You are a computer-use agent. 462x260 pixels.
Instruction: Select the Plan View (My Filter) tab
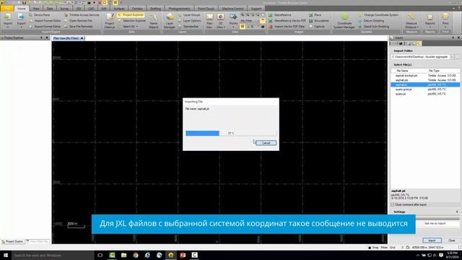point(66,38)
